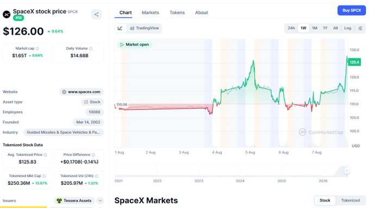The image size is (369, 208).
Task: Select Tokenized in SpaceX Markets toggle
Action: pyautogui.click(x=351, y=200)
